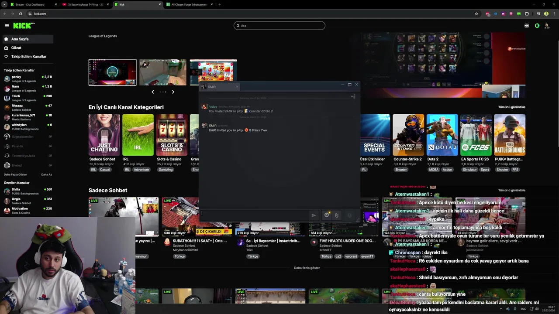Click the MOBA tag under Dota 2
The width and height of the screenshot is (559, 314).
coord(434,170)
